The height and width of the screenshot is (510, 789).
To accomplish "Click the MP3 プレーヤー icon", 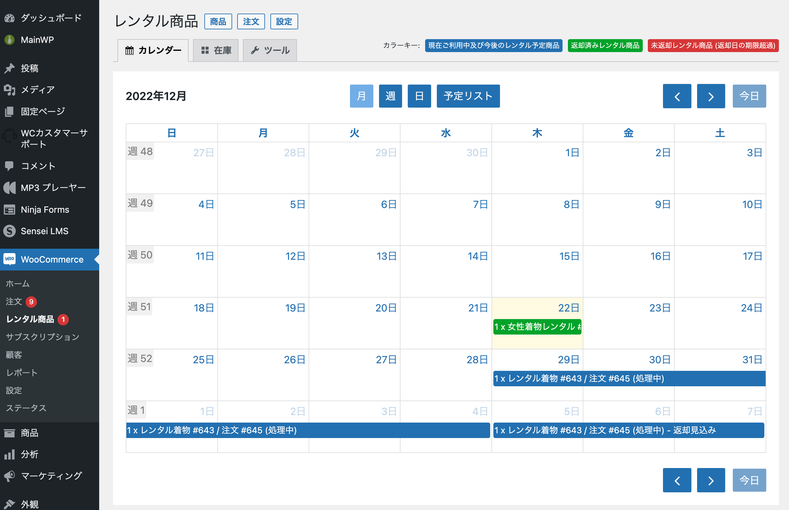I will coord(9,188).
